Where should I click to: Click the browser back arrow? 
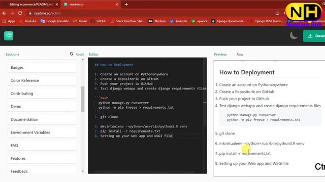[x=4, y=13]
